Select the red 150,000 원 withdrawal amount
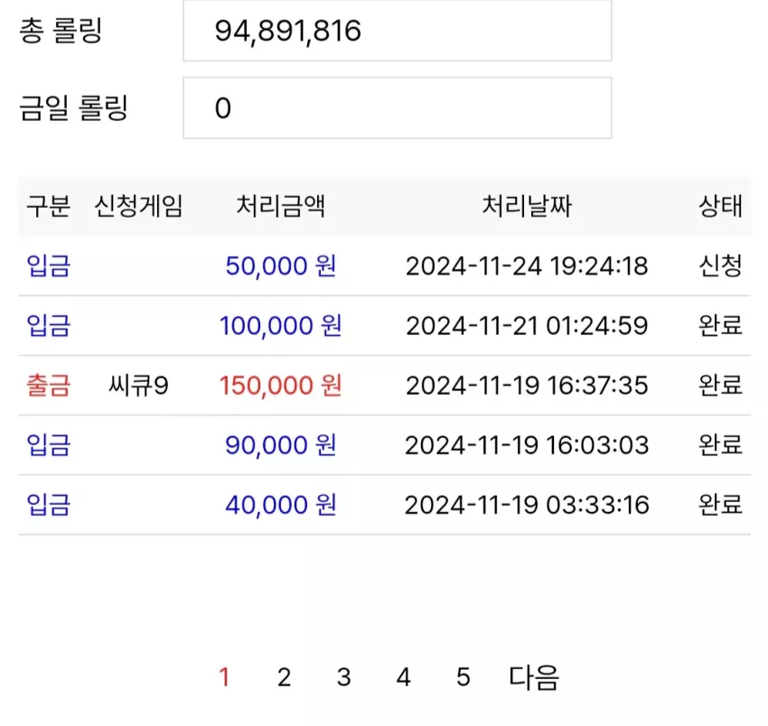768x726 pixels. pos(281,386)
